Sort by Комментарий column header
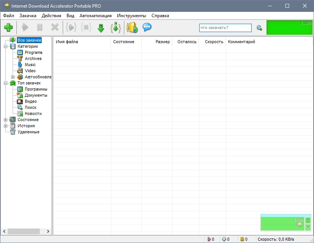The height and width of the screenshot is (243, 314). coord(269,42)
